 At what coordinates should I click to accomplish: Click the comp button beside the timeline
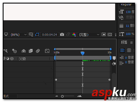click(114, 64)
